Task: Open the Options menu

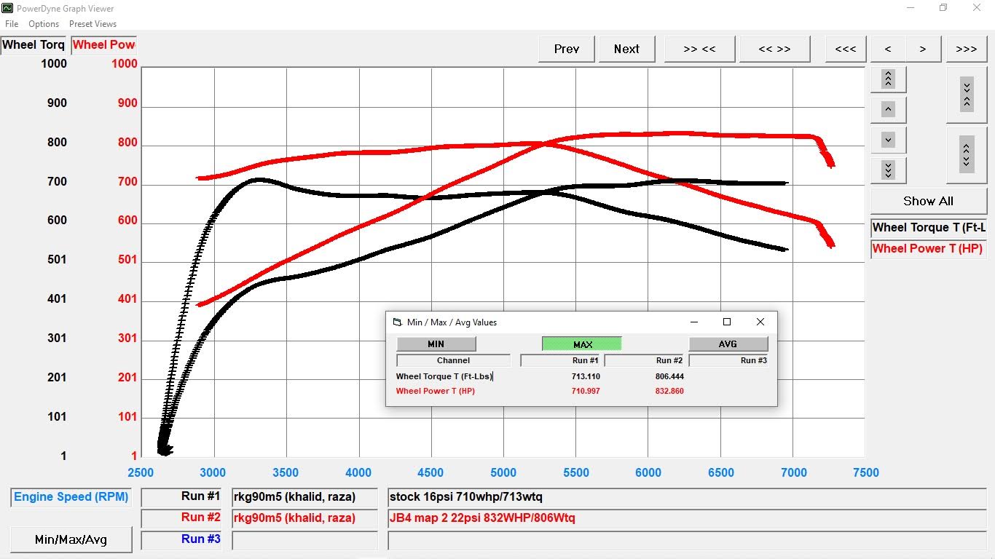Action: coord(43,23)
